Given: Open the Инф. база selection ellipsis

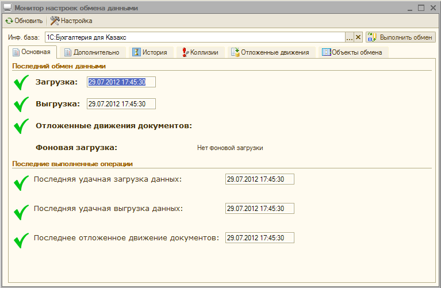Looking at the screenshot, I should (349, 37).
